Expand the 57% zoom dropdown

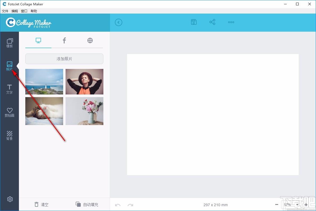click(x=297, y=205)
